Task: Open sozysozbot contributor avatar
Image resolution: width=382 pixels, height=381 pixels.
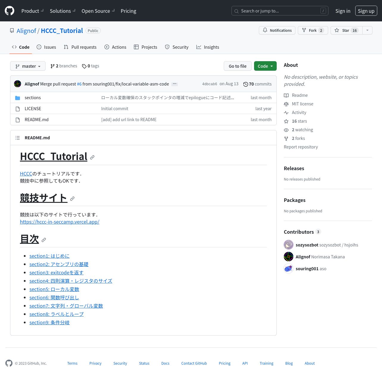Action: pyautogui.click(x=289, y=245)
